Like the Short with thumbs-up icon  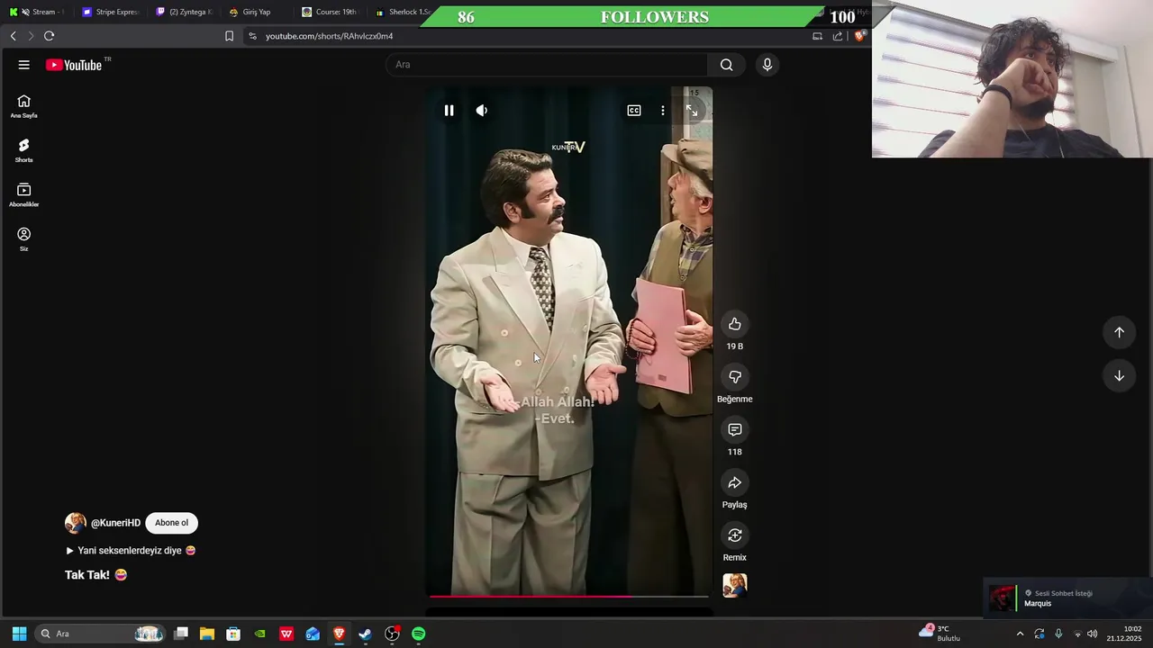(x=735, y=324)
